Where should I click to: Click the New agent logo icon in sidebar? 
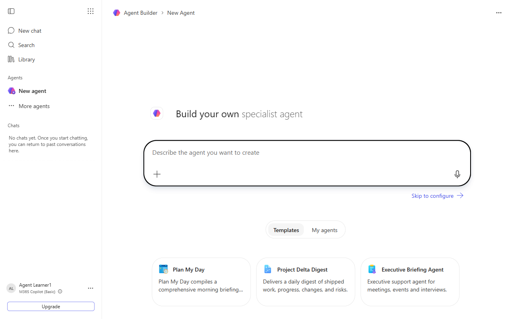tap(12, 91)
